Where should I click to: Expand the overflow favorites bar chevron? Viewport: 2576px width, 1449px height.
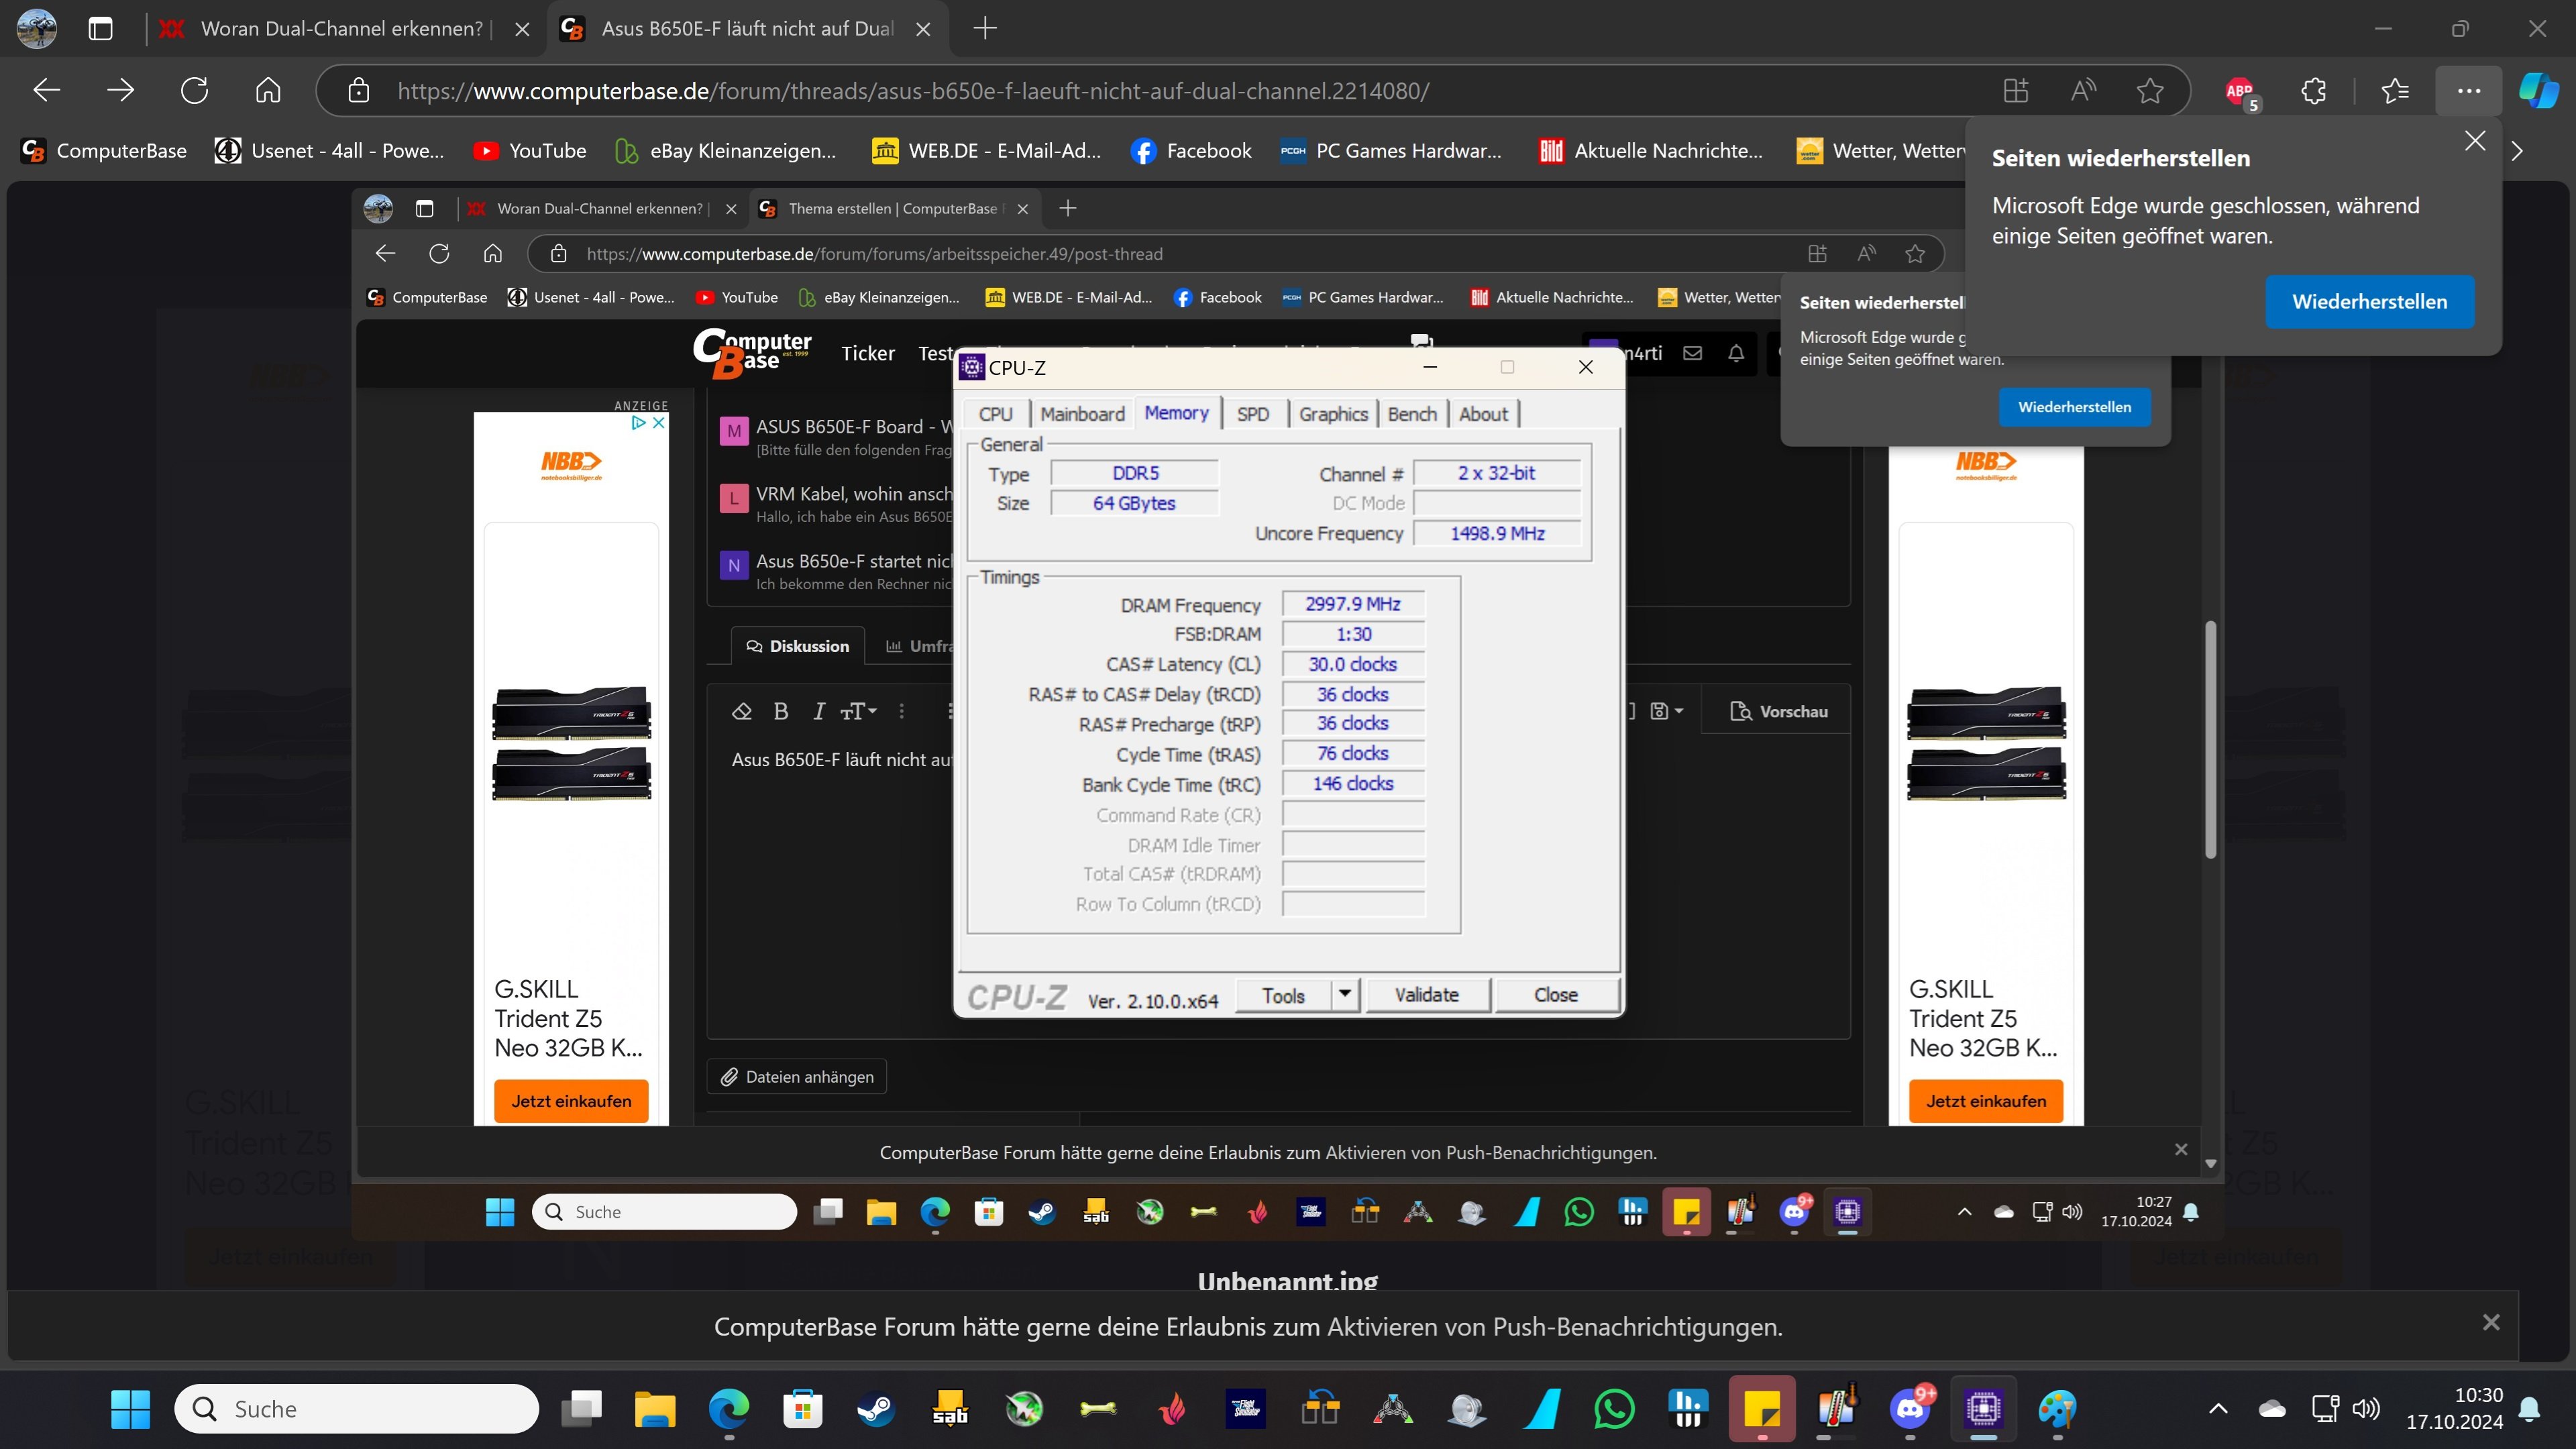[x=2517, y=151]
